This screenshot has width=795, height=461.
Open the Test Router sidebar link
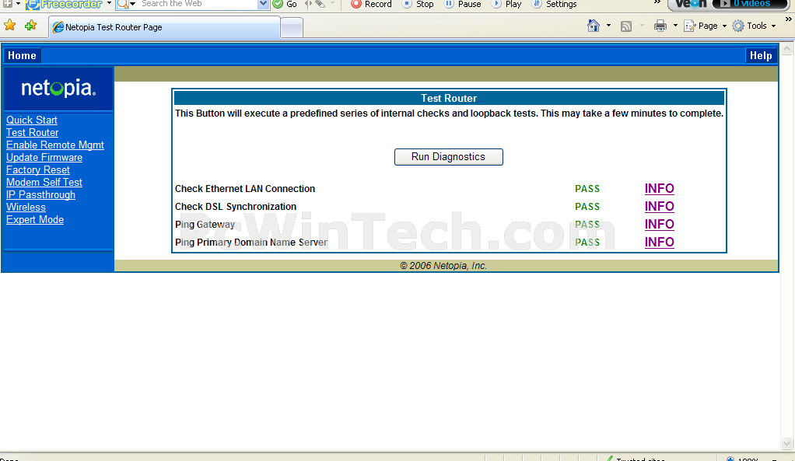point(32,133)
